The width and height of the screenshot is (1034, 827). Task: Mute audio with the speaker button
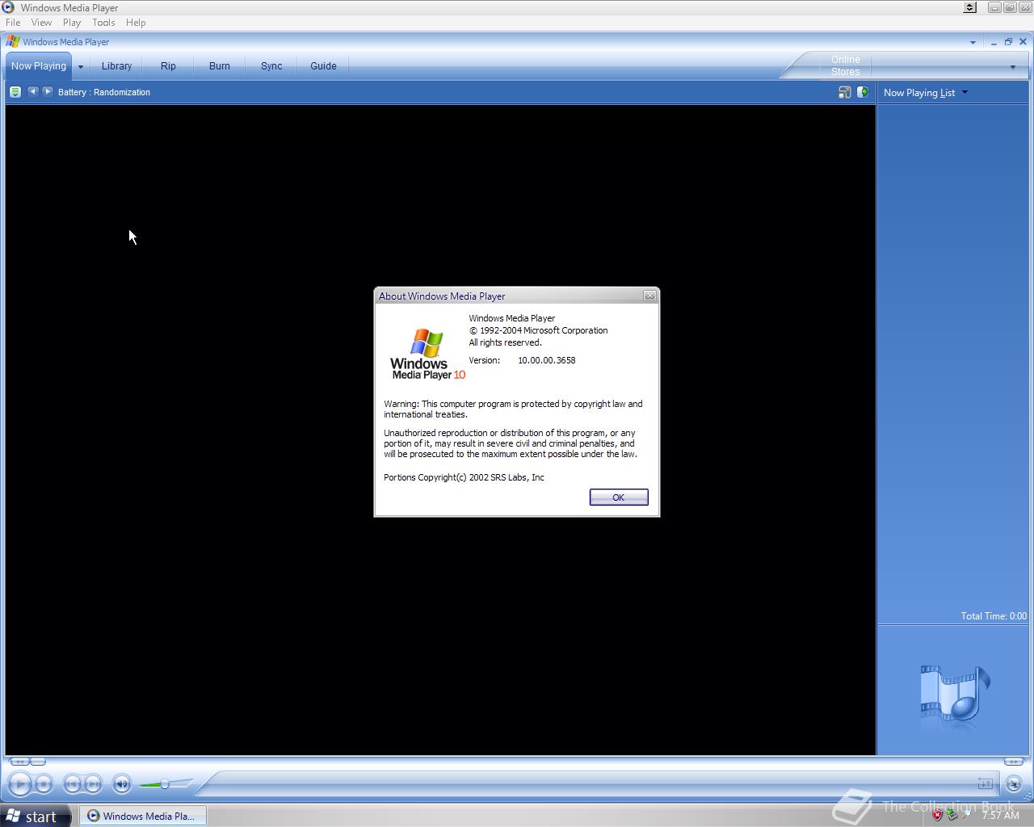pyautogui.click(x=122, y=783)
